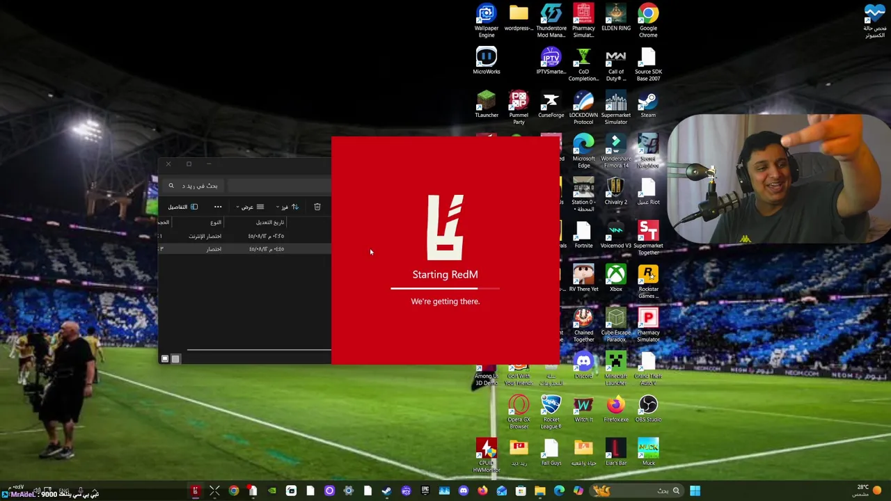891x501 pixels.
Task: Launch TLauncher from desktop
Action: pyautogui.click(x=487, y=104)
